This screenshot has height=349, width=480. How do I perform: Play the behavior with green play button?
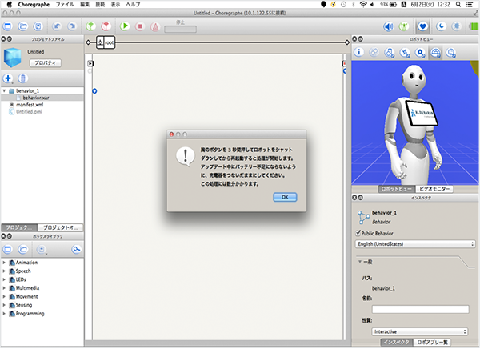coord(125,26)
